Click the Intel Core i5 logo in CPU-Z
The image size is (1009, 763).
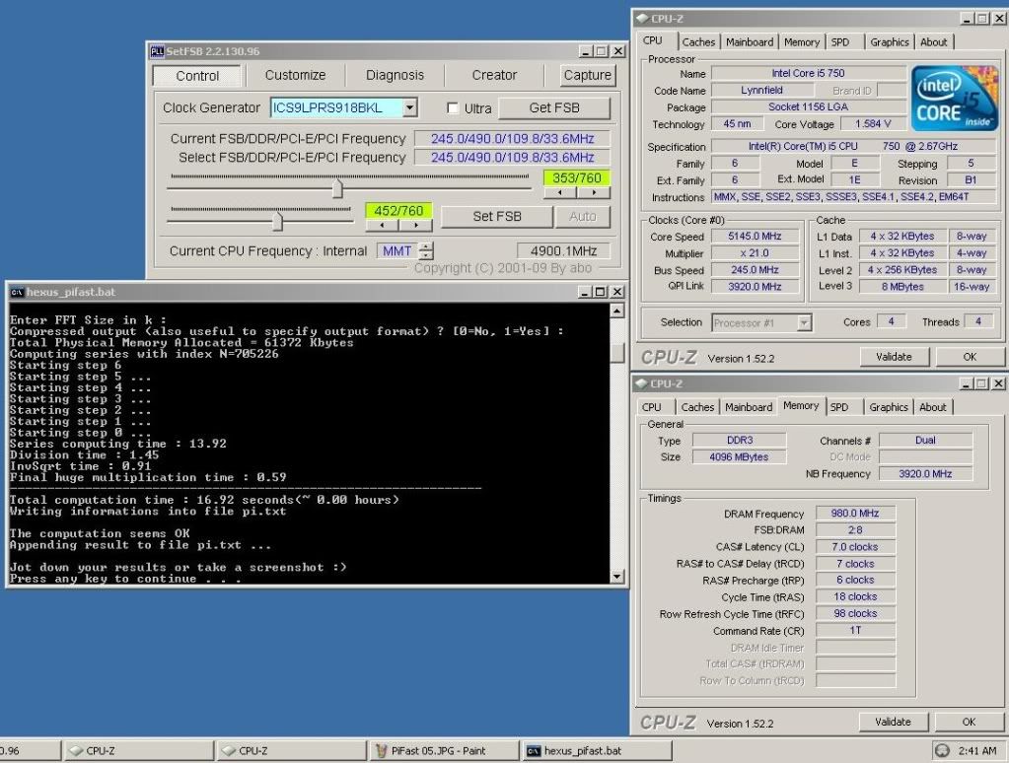tap(955, 98)
